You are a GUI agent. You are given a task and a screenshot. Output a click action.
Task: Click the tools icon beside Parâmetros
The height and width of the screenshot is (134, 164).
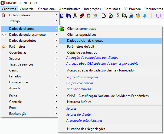pyautogui.click(x=4, y=47)
